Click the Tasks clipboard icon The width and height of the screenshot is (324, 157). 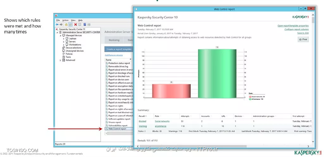coord(64,57)
